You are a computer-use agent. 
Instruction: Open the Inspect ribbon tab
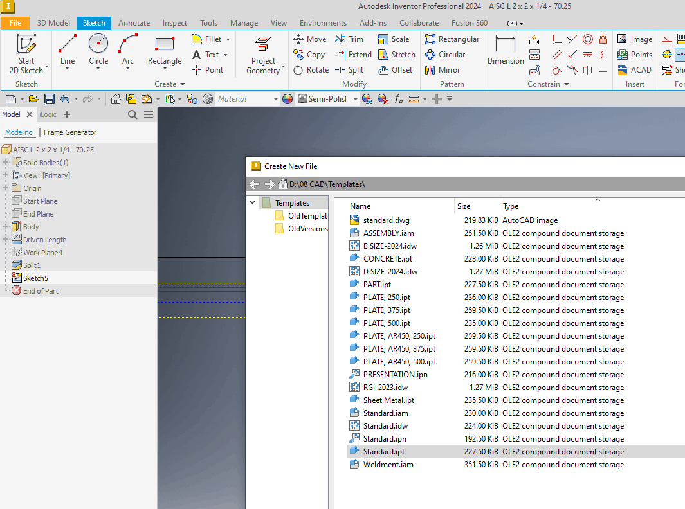tap(175, 23)
